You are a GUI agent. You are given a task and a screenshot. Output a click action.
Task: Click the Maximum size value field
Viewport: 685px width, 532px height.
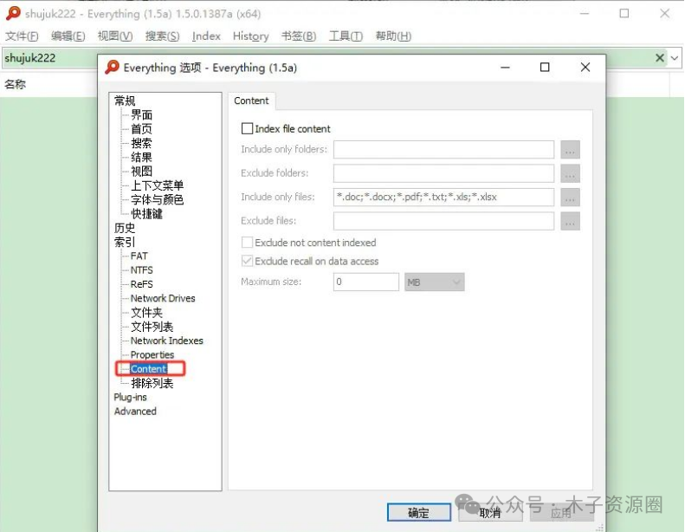coord(366,282)
